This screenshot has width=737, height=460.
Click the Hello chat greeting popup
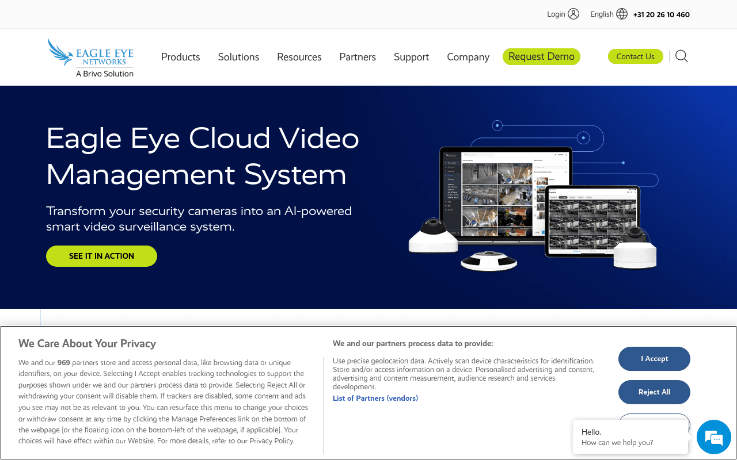point(630,437)
